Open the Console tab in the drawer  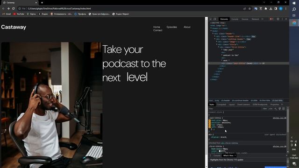coord(217,155)
